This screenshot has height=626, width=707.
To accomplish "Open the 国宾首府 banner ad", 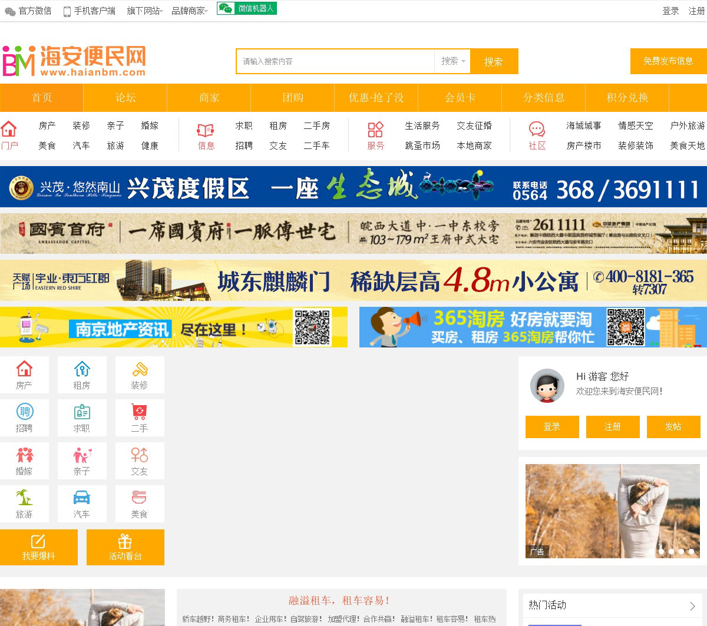I will pyautogui.click(x=353, y=234).
